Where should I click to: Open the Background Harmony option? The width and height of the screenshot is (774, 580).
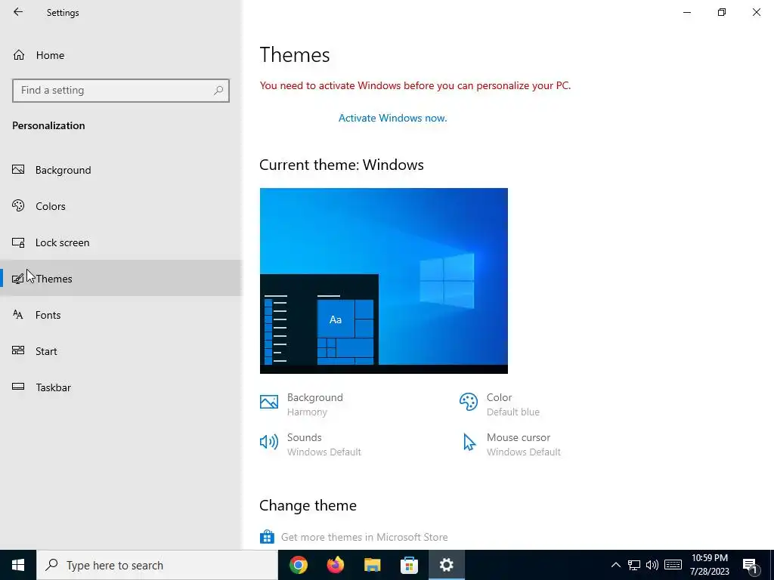302,405
